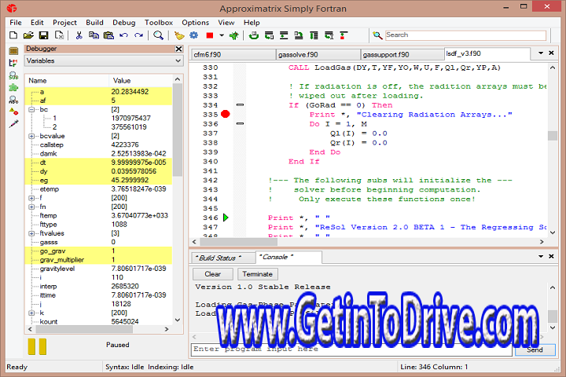Click the open folder toolbar icon
Image resolution: width=566 pixels, height=377 pixels.
click(28, 35)
